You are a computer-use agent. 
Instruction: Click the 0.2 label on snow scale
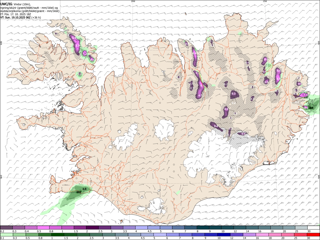[x=2, y=231]
